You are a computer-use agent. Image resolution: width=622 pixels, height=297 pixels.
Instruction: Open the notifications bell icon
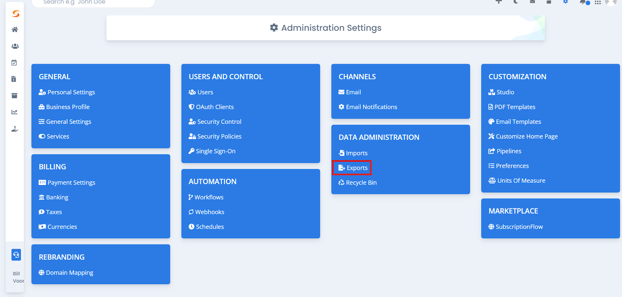tap(583, 2)
